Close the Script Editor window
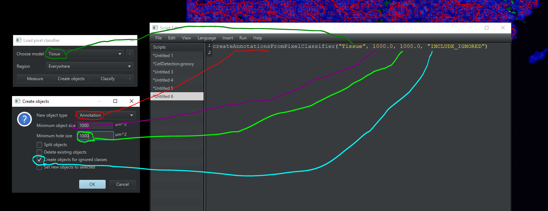The image size is (548, 211). tap(503, 28)
